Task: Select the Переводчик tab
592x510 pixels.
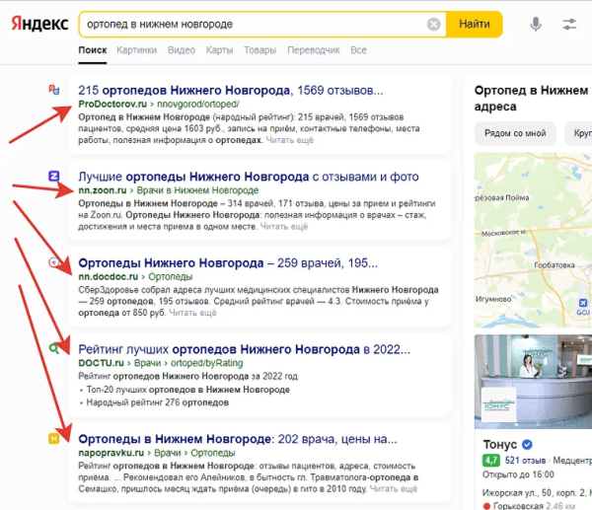Action: 313,50
